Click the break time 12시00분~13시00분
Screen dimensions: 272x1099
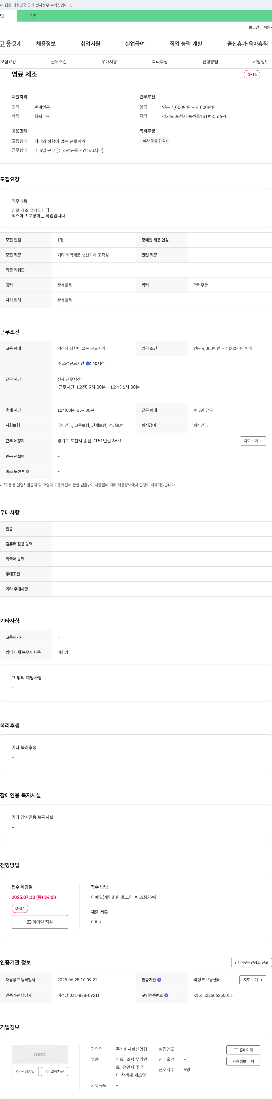coord(76,410)
